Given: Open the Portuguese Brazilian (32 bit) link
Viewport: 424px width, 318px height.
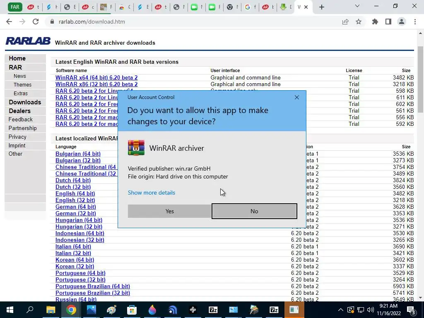Looking at the screenshot, I should point(93,293).
